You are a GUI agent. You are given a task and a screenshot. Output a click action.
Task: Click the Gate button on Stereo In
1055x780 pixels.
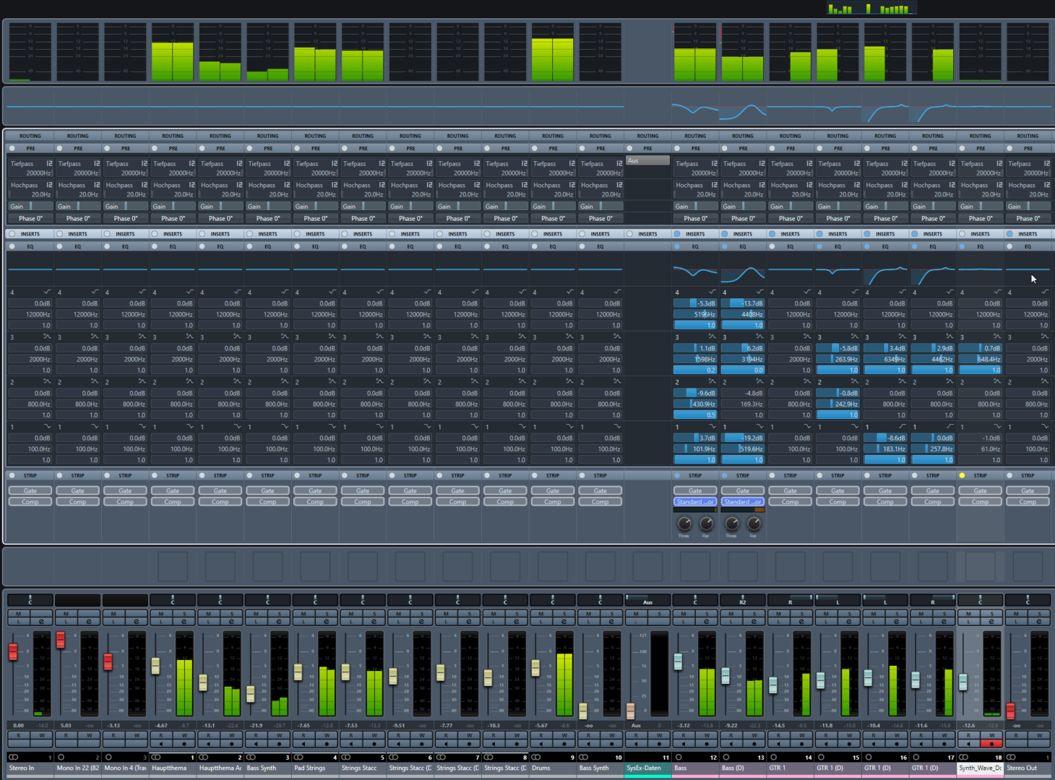pos(30,491)
